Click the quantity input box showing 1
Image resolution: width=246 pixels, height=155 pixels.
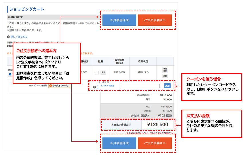(97, 73)
